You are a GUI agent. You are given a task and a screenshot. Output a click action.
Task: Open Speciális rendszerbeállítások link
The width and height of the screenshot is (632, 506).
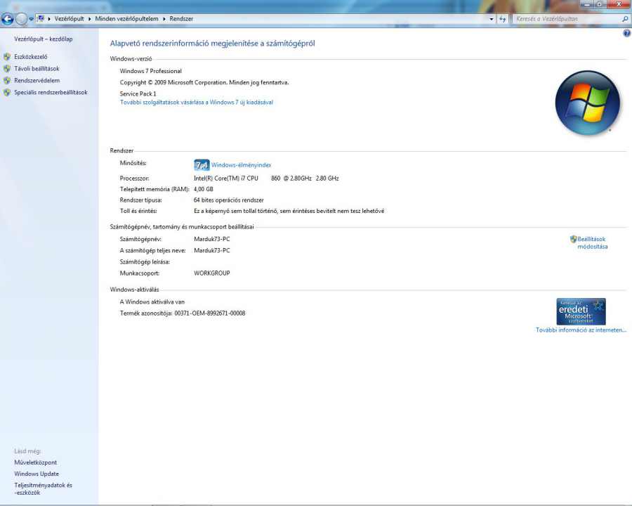(51, 92)
